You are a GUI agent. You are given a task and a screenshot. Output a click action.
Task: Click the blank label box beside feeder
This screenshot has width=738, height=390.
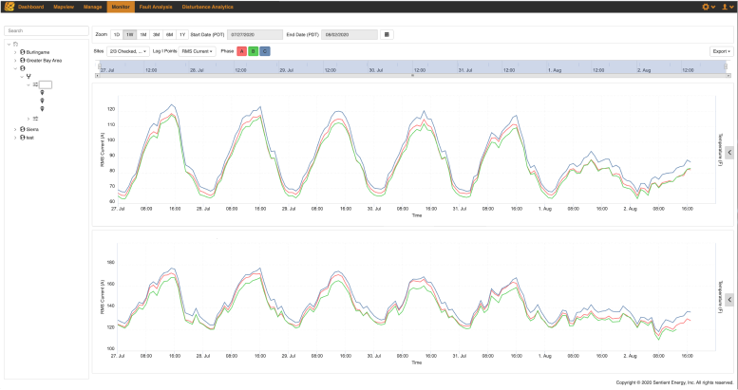[x=46, y=84]
